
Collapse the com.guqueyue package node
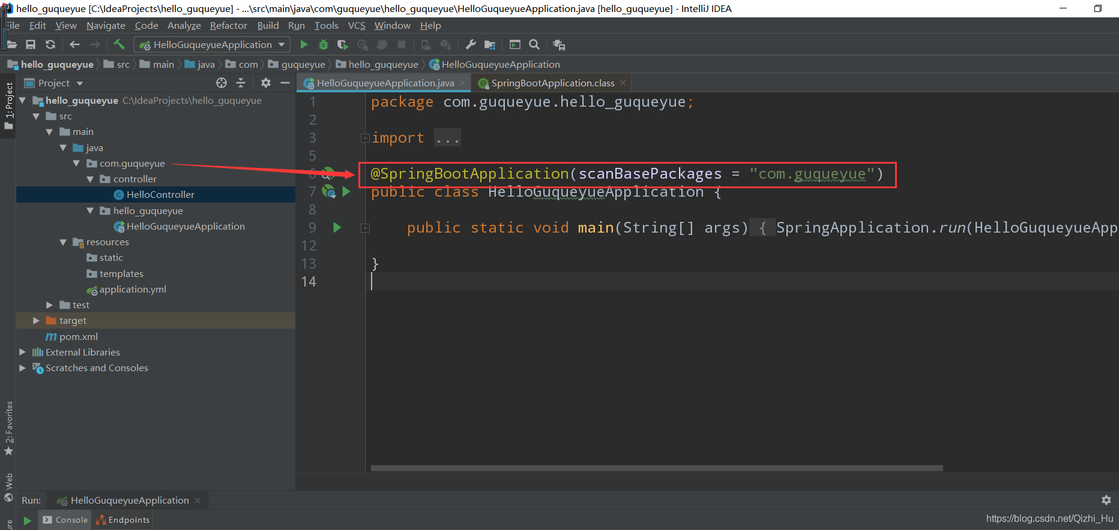(76, 163)
